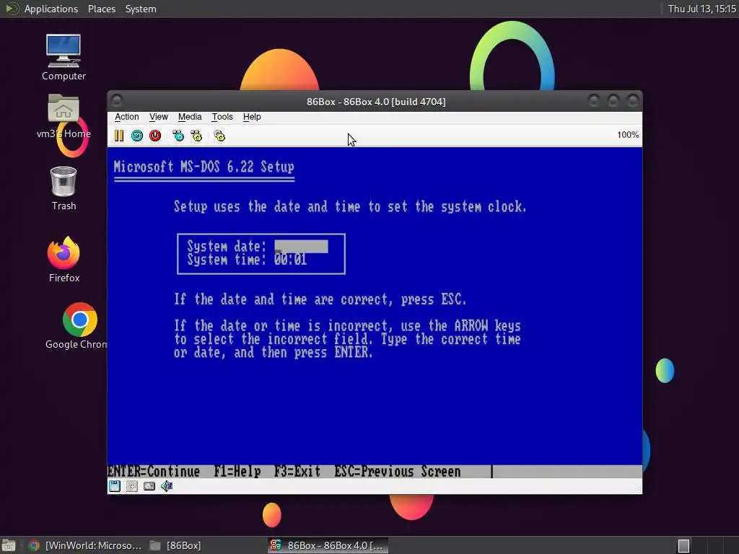This screenshot has height=554, width=739.
Task: Open 86Box settings gear icon
Action: (x=219, y=136)
